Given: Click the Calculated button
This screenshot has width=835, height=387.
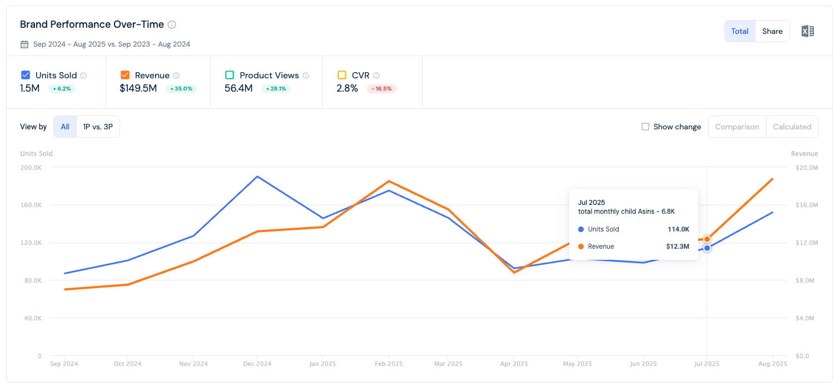Looking at the screenshot, I should click(x=792, y=127).
